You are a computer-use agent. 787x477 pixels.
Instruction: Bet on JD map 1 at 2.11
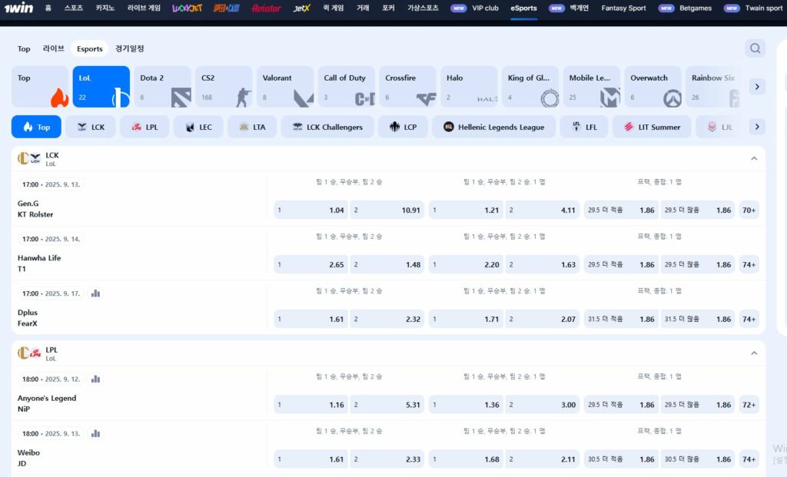pyautogui.click(x=542, y=459)
